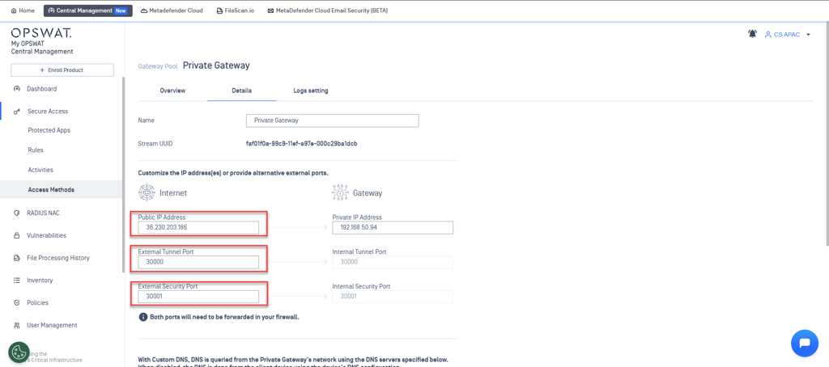Click the Internet globe icon
829x367 pixels.
(147, 192)
